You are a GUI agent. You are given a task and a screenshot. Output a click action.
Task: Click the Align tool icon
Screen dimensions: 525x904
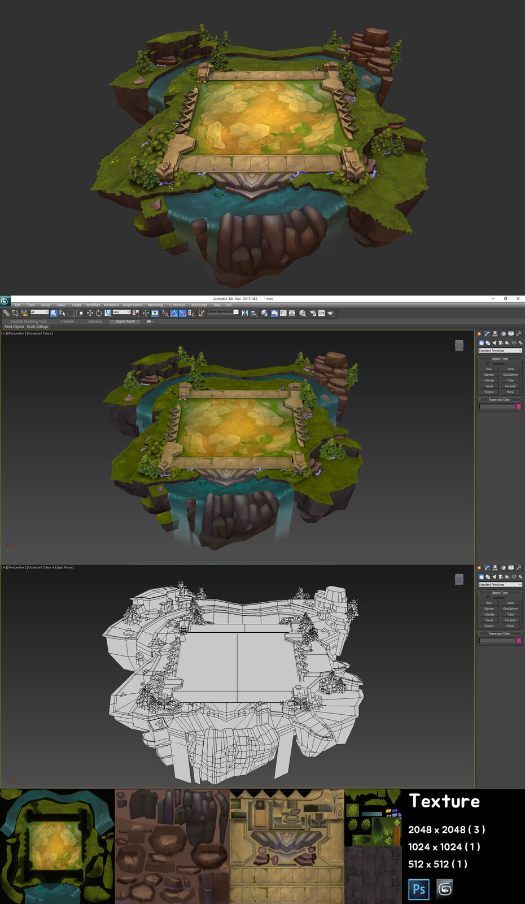[253, 313]
